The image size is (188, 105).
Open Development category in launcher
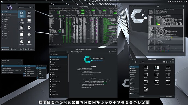9,17
